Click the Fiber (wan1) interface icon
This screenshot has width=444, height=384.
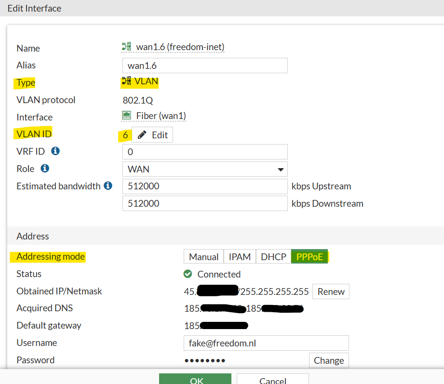[127, 116]
